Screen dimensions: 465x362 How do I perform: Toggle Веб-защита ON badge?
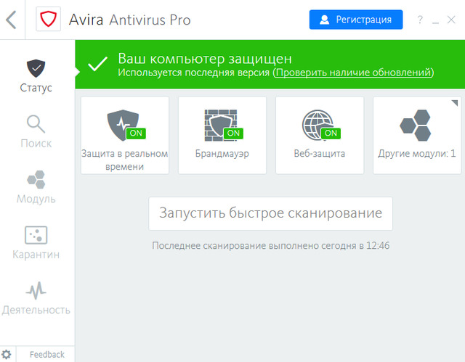coord(331,133)
